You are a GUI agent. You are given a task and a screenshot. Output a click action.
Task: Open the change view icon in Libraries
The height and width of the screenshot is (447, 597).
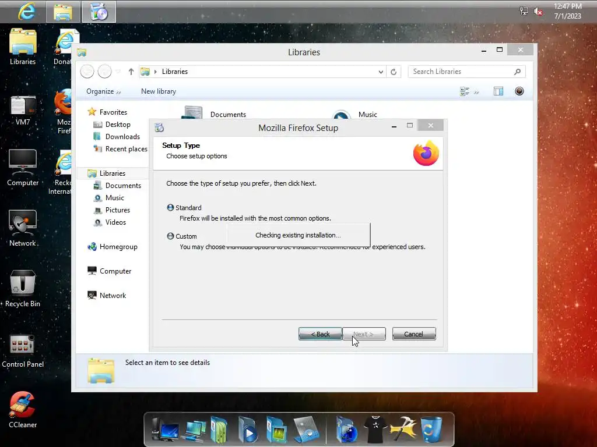[465, 91]
